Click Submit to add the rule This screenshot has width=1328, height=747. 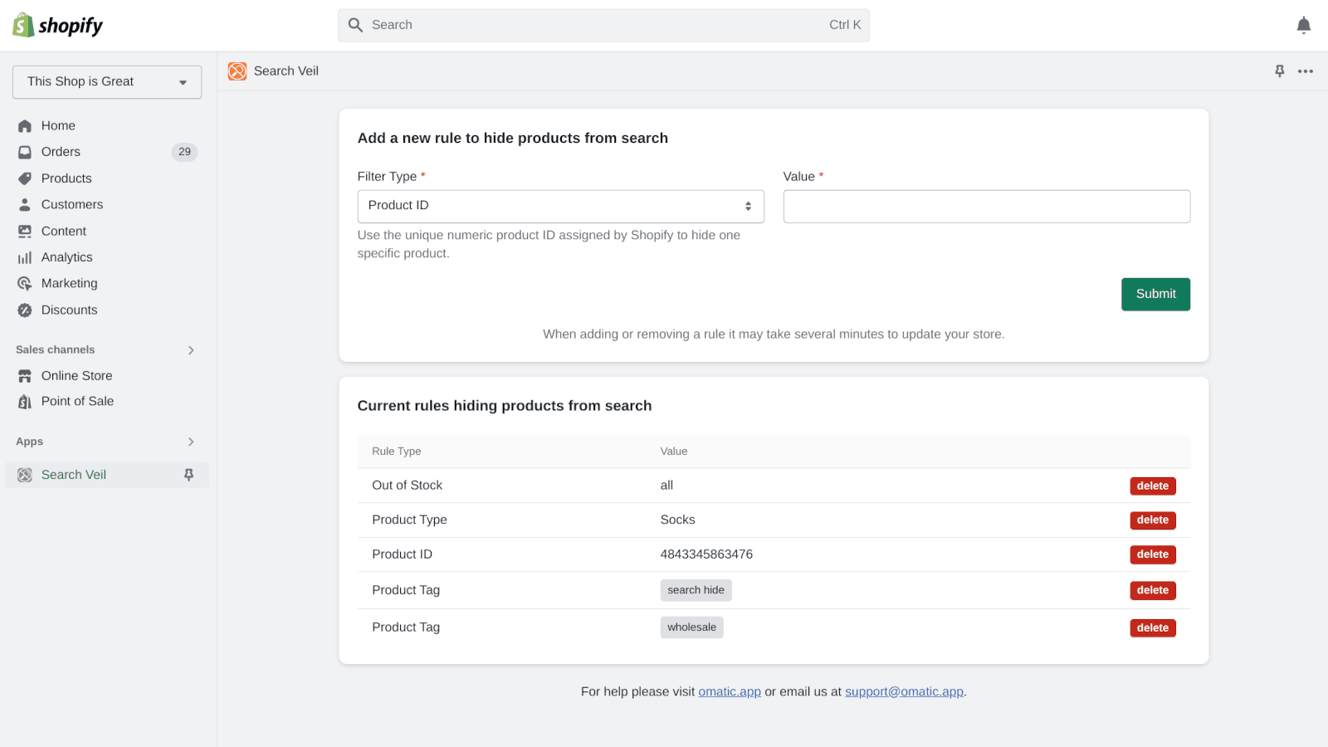[x=1155, y=294]
